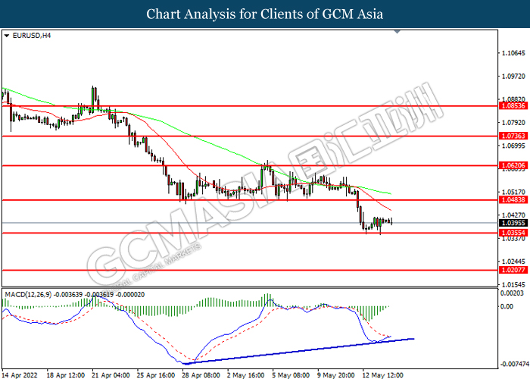The image size is (530, 379).
Task: Click the 1.01545 price axis value
Action: tap(513, 284)
